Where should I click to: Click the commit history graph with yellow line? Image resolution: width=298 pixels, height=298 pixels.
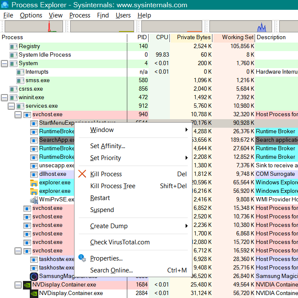click(102, 26)
